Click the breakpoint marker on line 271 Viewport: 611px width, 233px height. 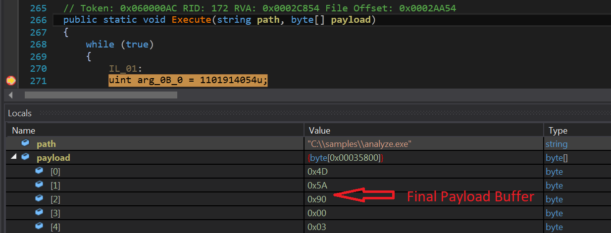(11, 81)
